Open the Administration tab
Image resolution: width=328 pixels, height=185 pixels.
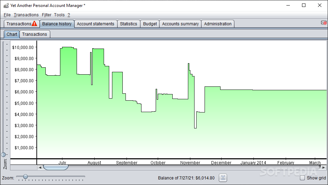pos(218,24)
